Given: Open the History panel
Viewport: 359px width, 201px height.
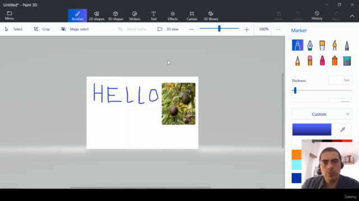Looking at the screenshot, I should coord(317,16).
